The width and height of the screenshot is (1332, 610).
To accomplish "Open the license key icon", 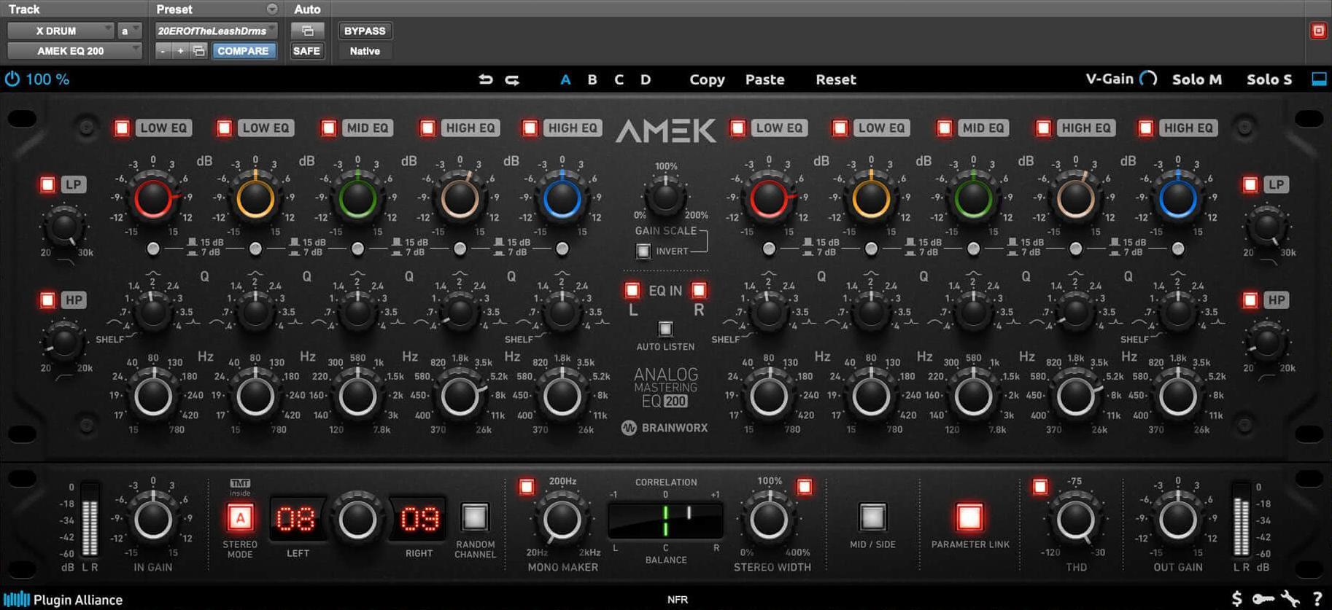I will 1263,599.
